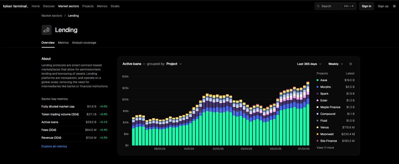
Task: Click Token trading volume (30d) row
Action: (75, 114)
